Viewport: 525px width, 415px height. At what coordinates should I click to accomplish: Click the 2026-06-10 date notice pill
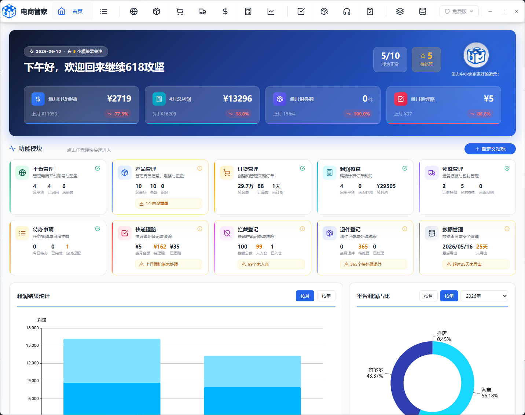tap(66, 51)
